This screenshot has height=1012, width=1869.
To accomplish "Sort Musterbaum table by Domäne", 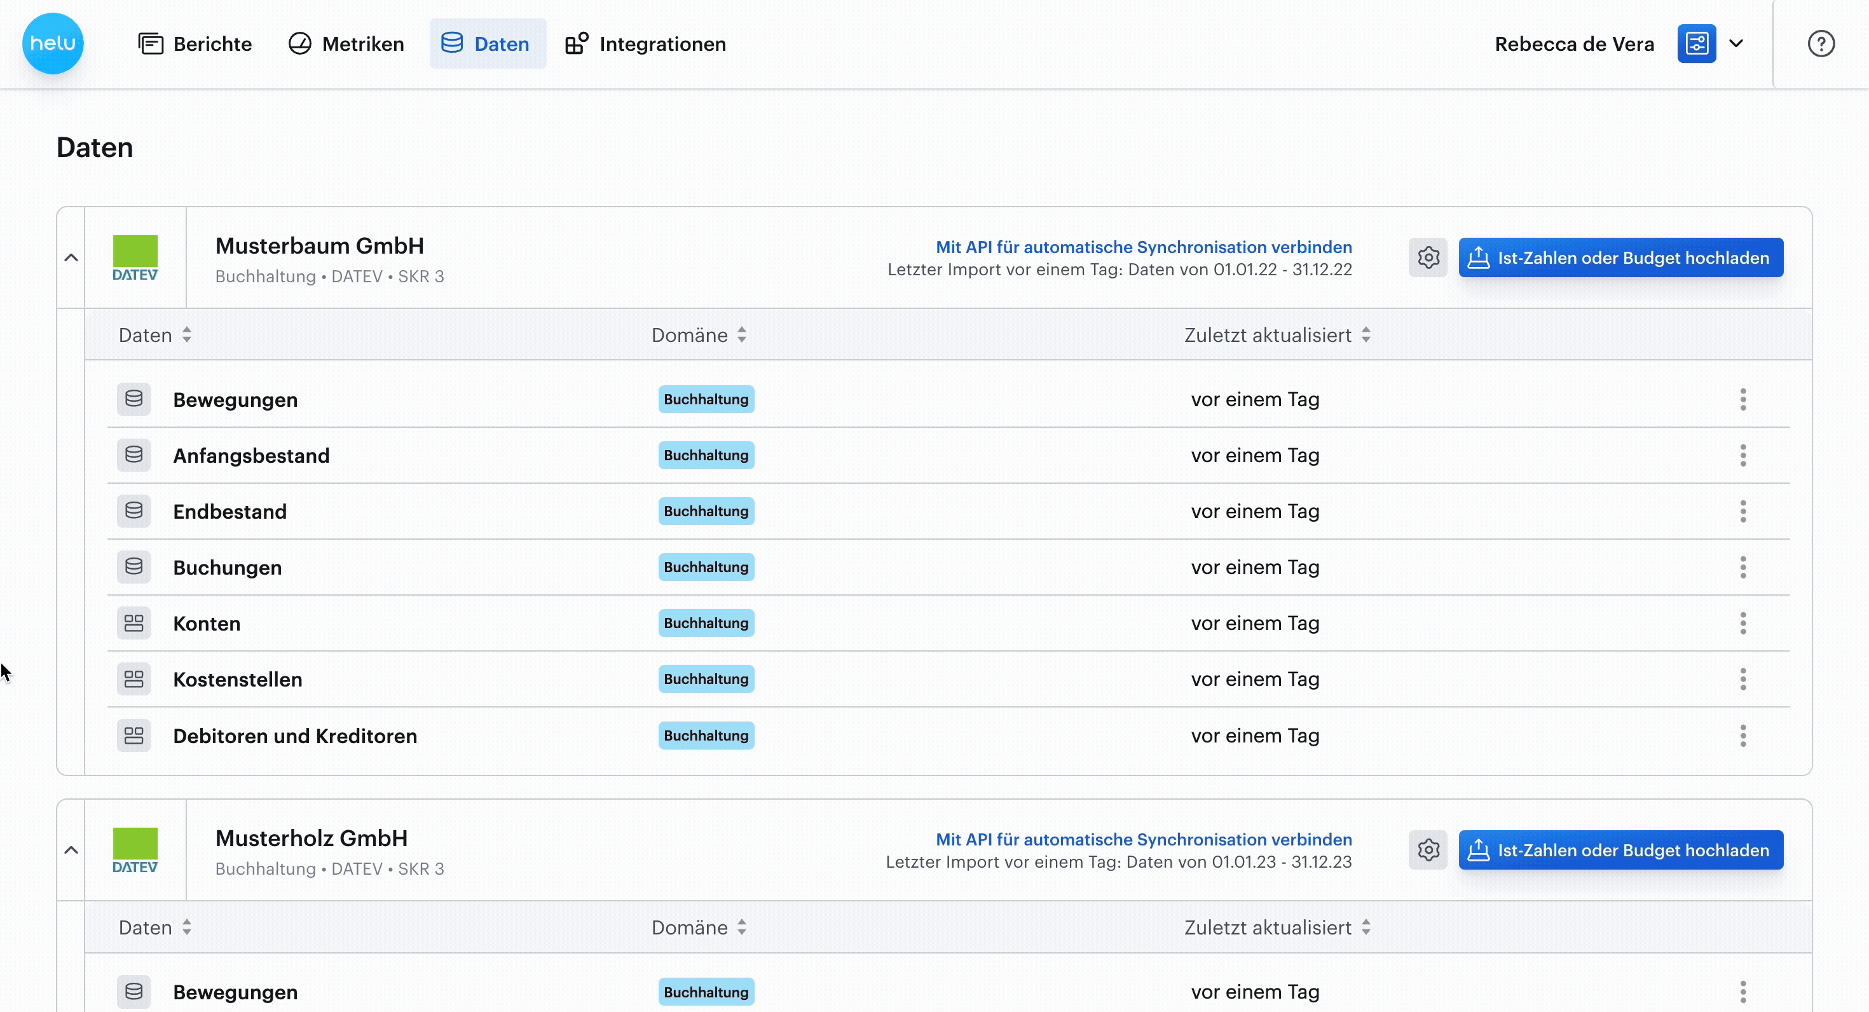I will [x=699, y=335].
